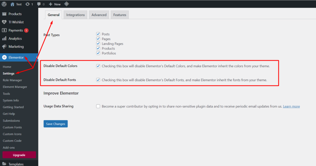The width and height of the screenshot is (316, 166).
Task: Uncheck the Landing Pages post type
Action: tap(98, 44)
